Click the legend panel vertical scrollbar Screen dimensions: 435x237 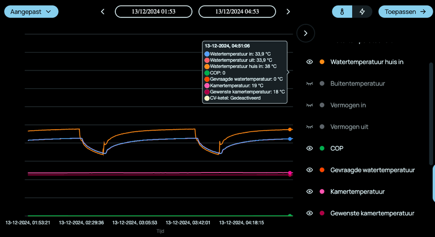pos(431,113)
